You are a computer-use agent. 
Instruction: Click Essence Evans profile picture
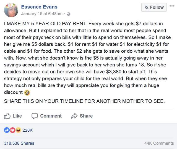[x=11, y=10]
